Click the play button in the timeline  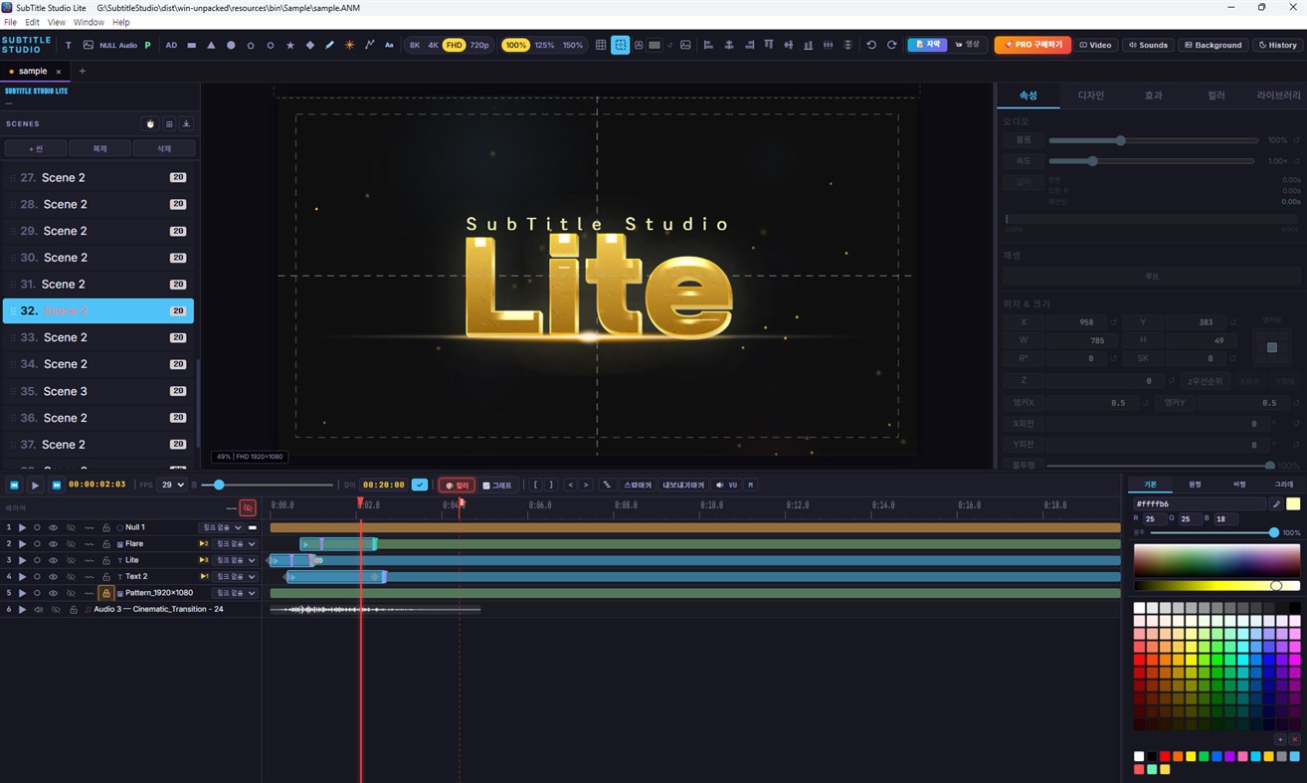(x=35, y=486)
